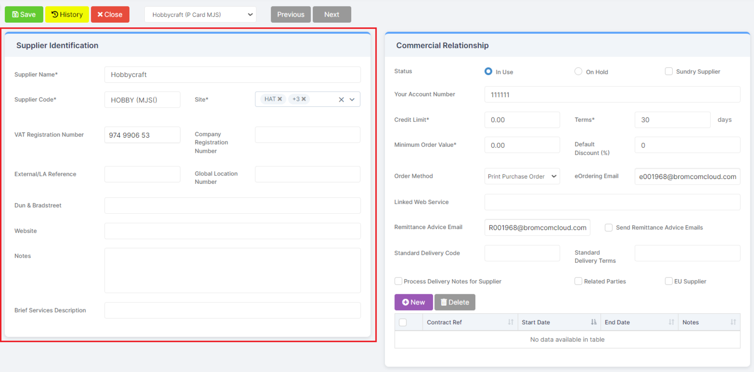
Task: Clear all selected sites with X
Action: click(341, 100)
